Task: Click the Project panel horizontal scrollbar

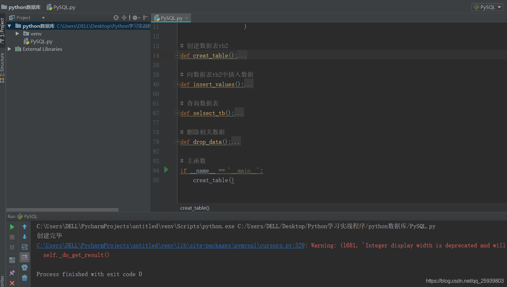Action: tap(62, 210)
